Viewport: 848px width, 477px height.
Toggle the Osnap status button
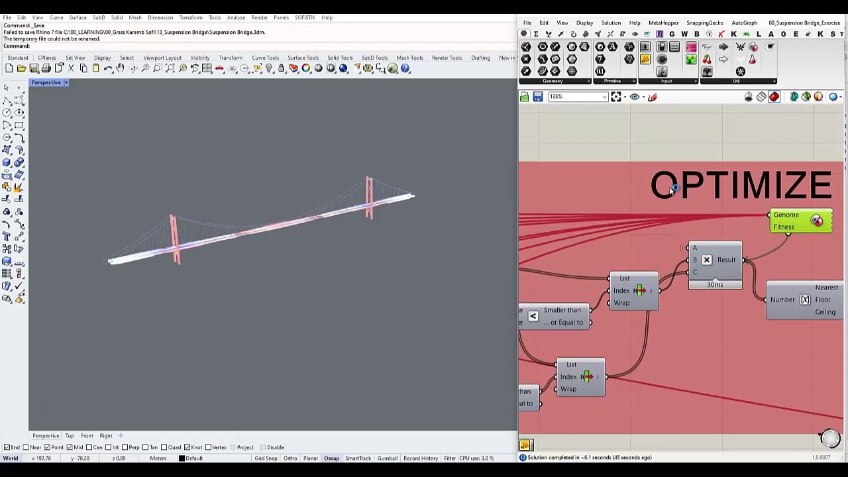point(331,458)
